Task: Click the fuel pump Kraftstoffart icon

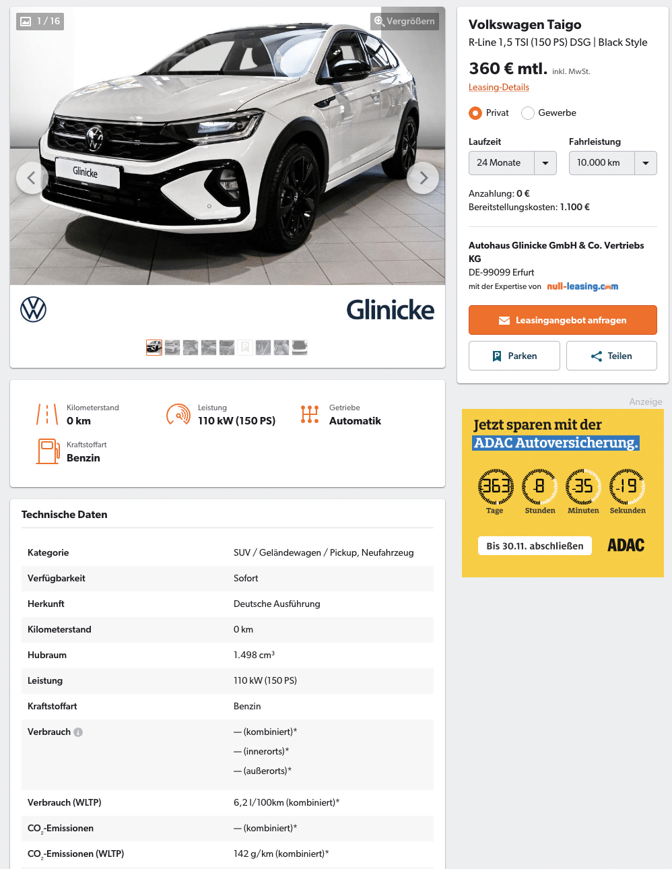Action: click(48, 451)
